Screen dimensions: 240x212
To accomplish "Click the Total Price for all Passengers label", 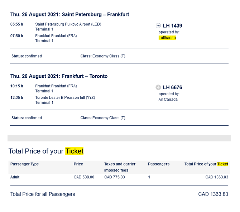I will pyautogui.click(x=43, y=194).
